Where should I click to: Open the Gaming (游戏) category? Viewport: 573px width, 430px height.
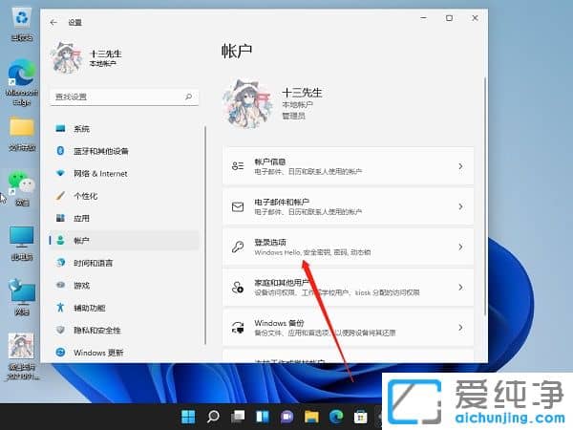pos(124,285)
